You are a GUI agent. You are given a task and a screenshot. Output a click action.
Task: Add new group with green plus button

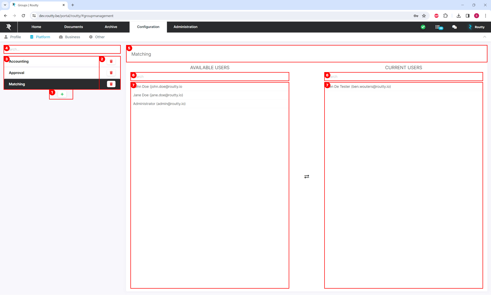coord(62,94)
